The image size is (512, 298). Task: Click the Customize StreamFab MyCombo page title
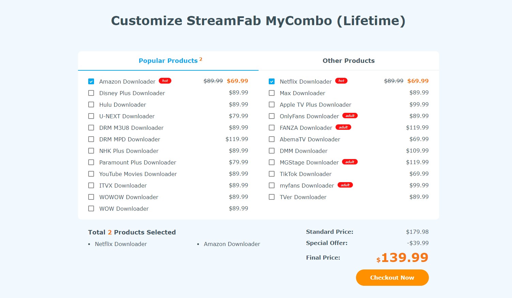click(258, 21)
